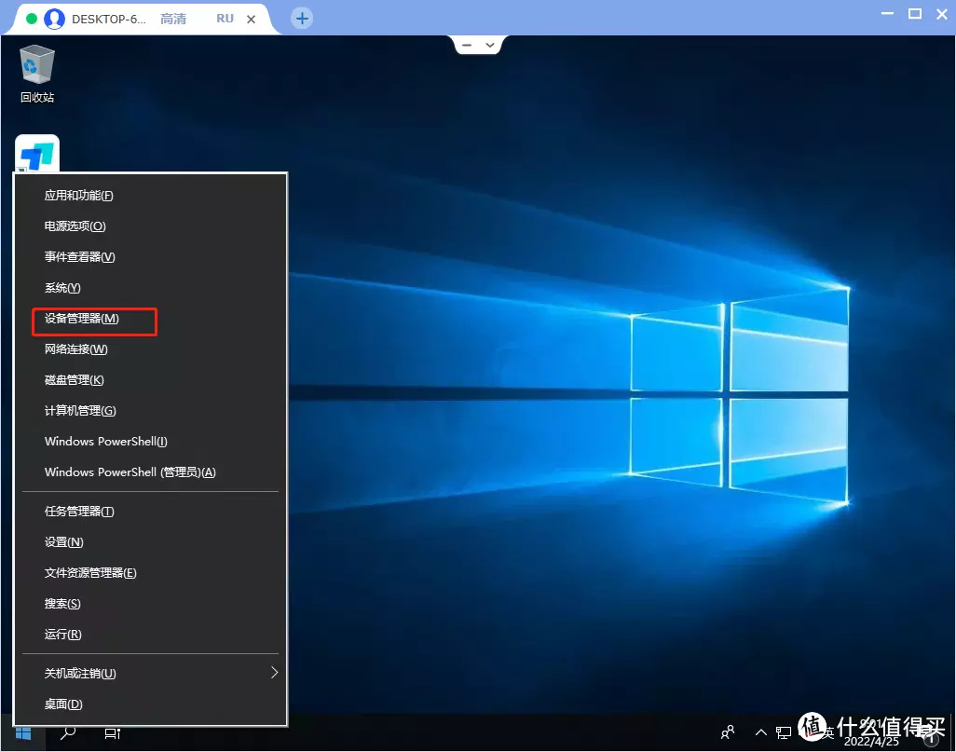Open Task Manager (任务管理器)
956x752 pixels.
150,511
